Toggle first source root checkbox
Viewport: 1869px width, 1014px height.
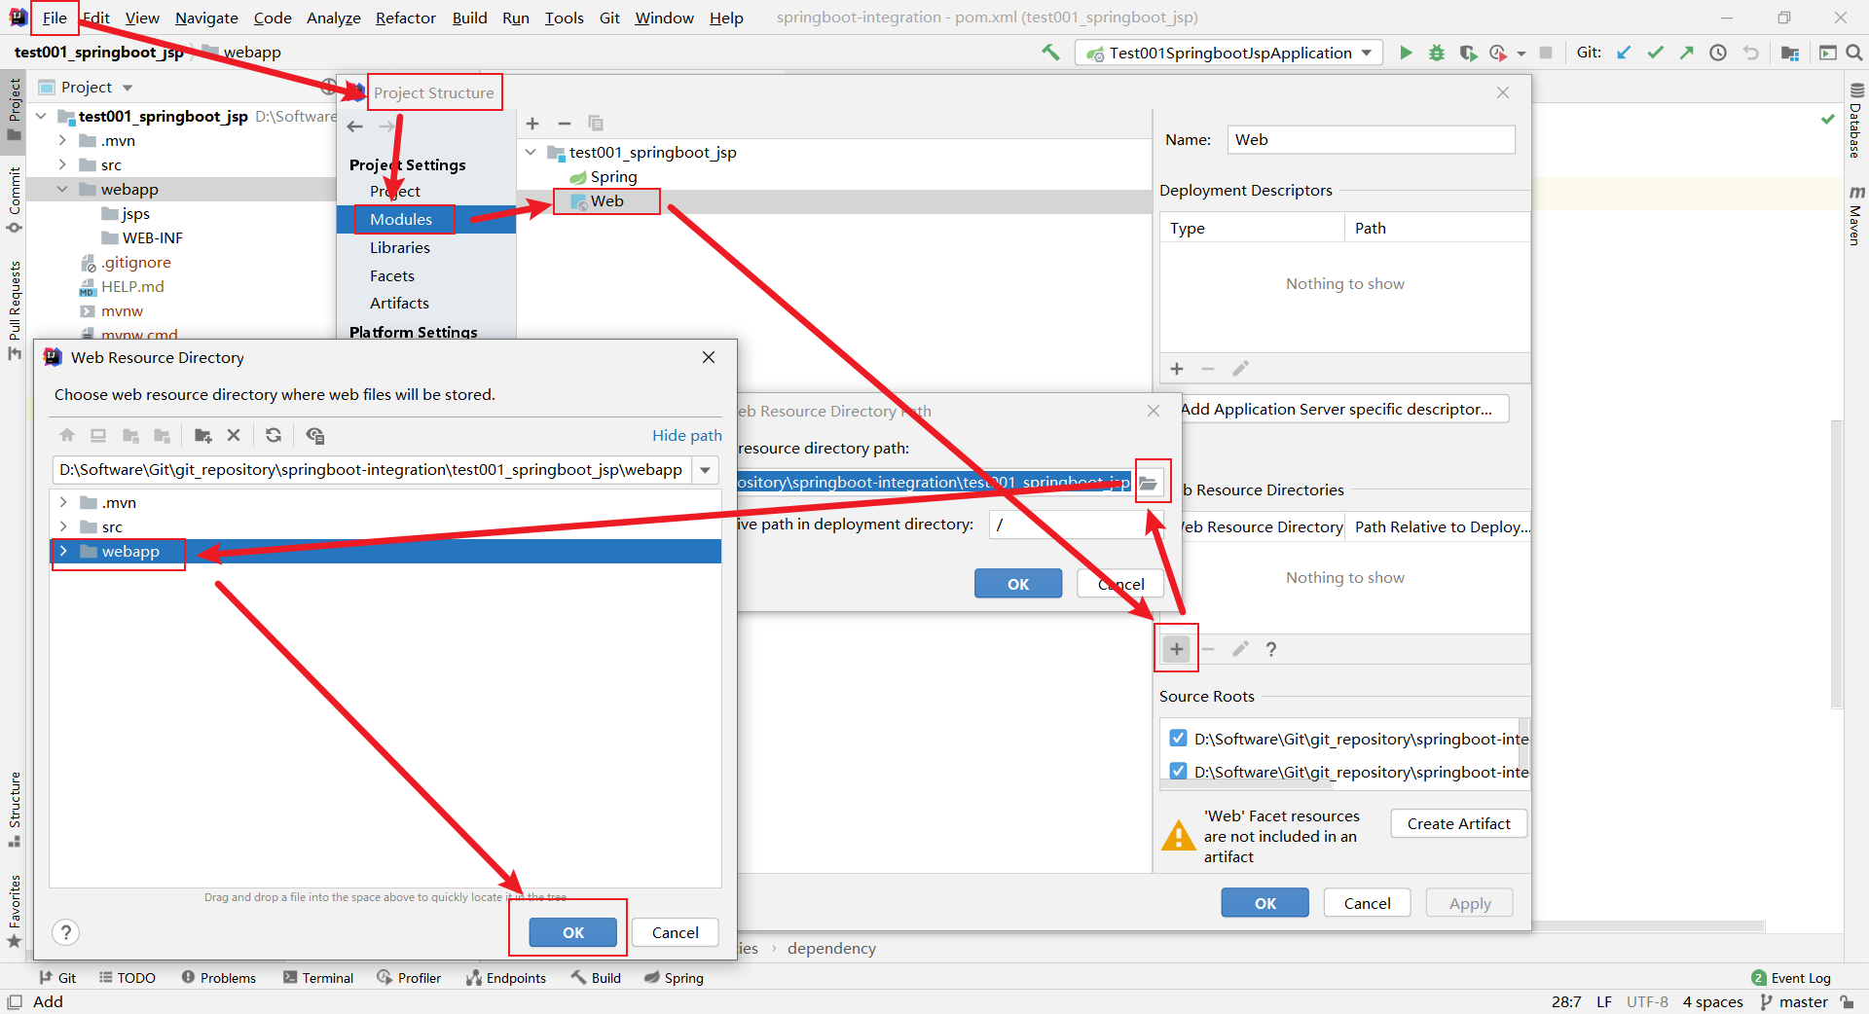pyautogui.click(x=1178, y=738)
